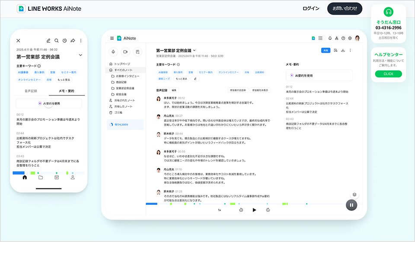Click the ログイン link
Viewport: 415px width, 255px height.
[x=311, y=9]
